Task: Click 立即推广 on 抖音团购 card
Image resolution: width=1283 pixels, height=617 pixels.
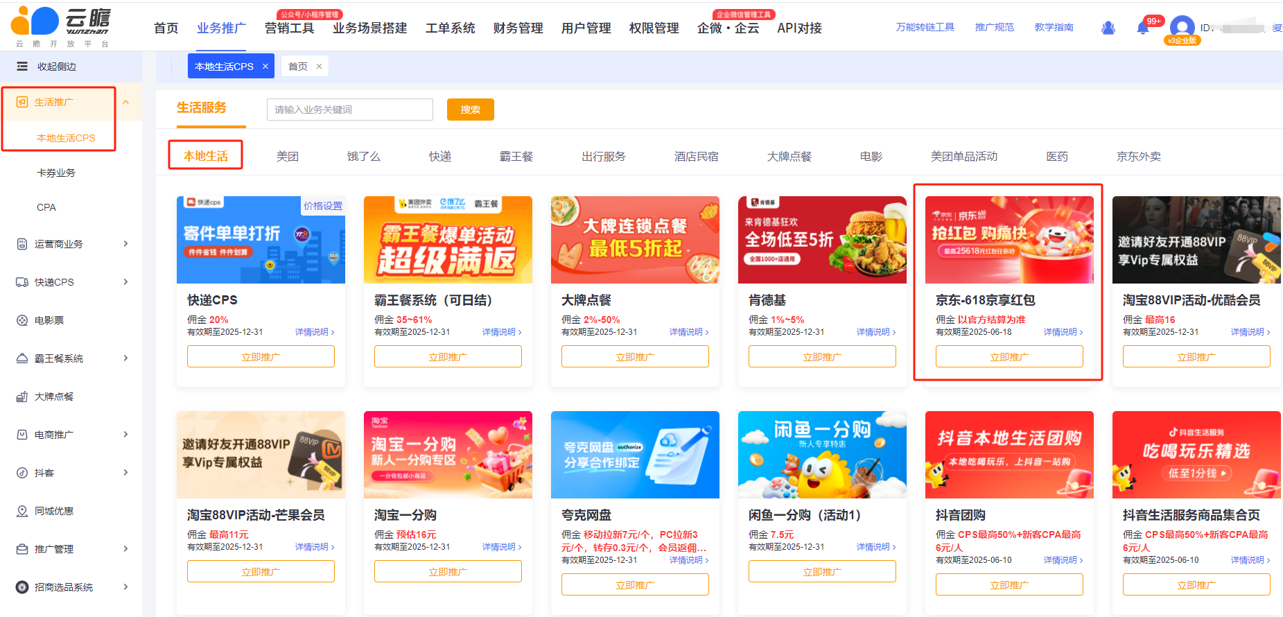Action: point(1009,585)
